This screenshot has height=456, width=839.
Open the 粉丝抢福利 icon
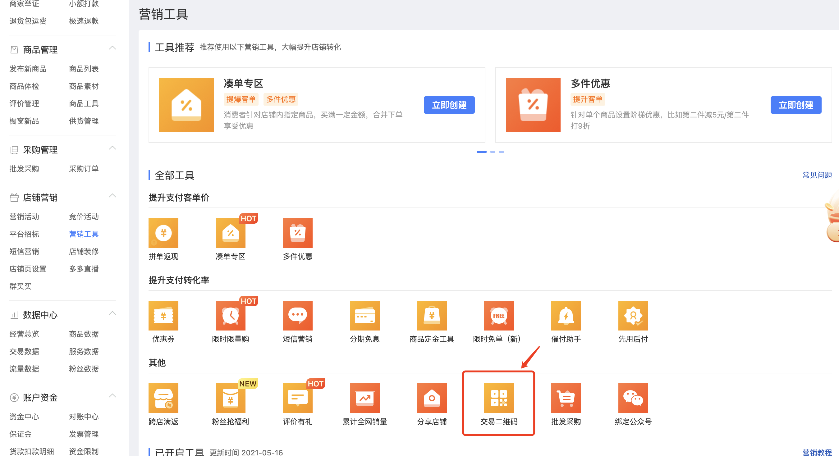click(230, 398)
